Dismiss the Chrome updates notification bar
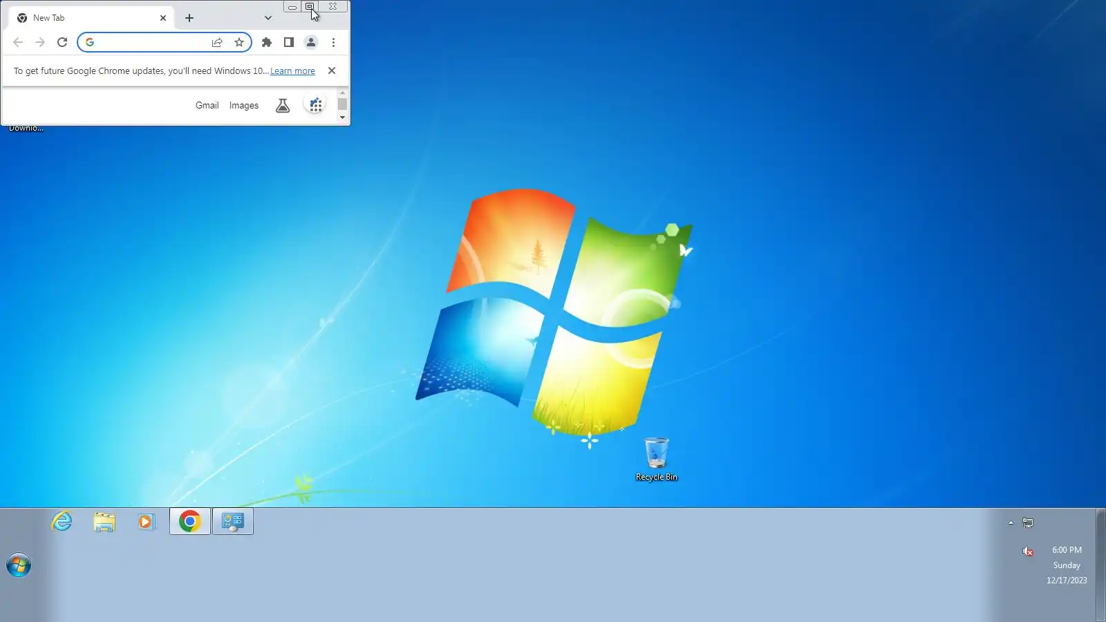 [x=332, y=70]
